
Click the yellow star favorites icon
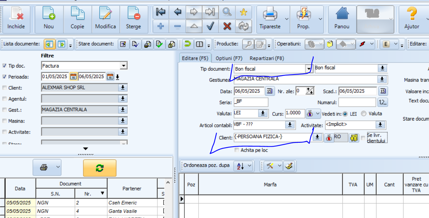[x=243, y=12]
